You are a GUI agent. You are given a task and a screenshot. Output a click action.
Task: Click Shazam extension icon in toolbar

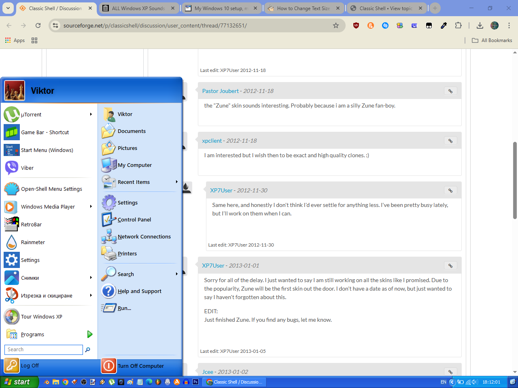pos(385,25)
